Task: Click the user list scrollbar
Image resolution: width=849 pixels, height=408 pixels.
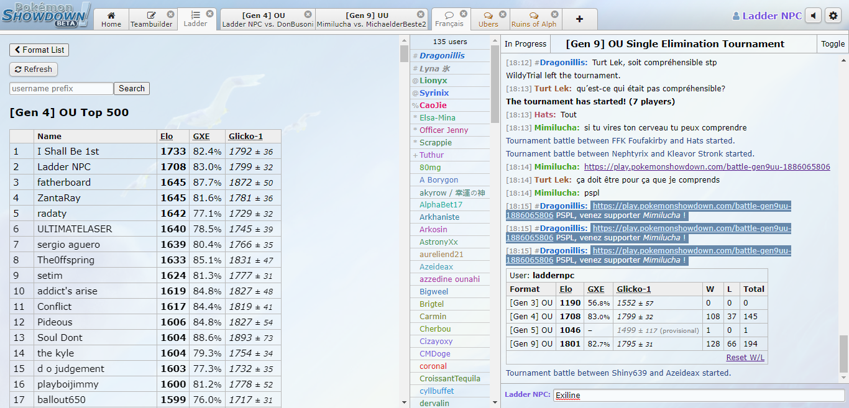Action: tap(495, 84)
